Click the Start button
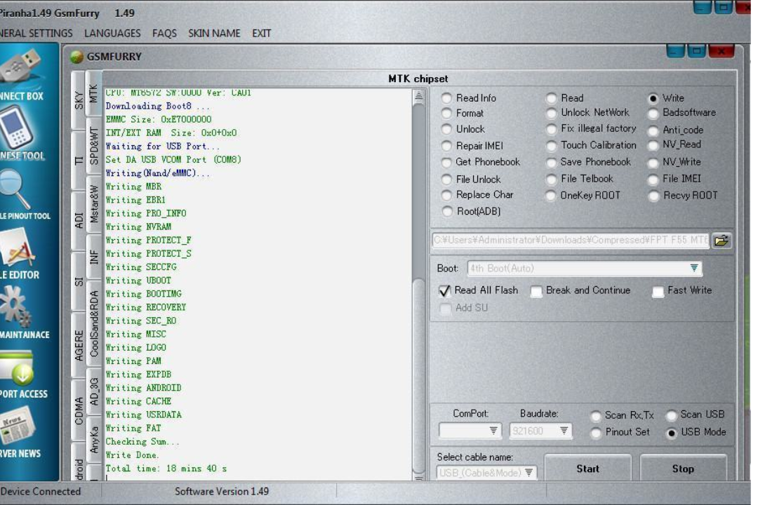This screenshot has width=758, height=505. pyautogui.click(x=587, y=469)
